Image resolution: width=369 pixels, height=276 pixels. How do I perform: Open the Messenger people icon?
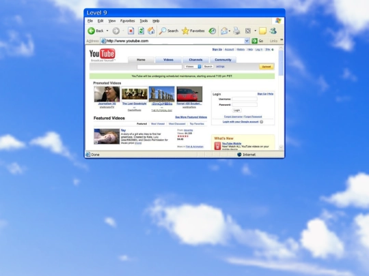(x=273, y=31)
